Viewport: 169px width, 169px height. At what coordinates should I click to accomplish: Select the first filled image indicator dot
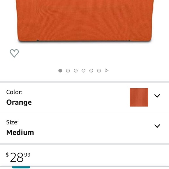coord(60,71)
